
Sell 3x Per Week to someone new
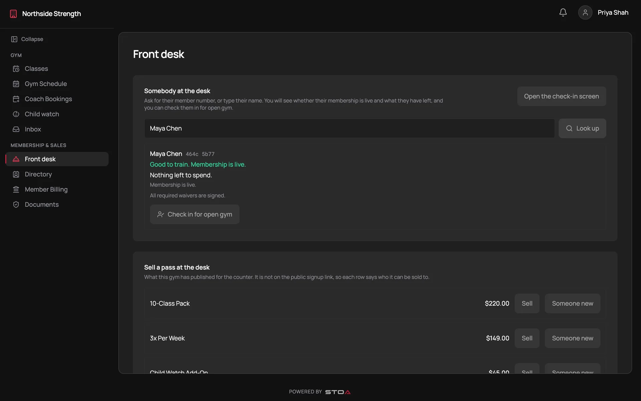pos(572,338)
